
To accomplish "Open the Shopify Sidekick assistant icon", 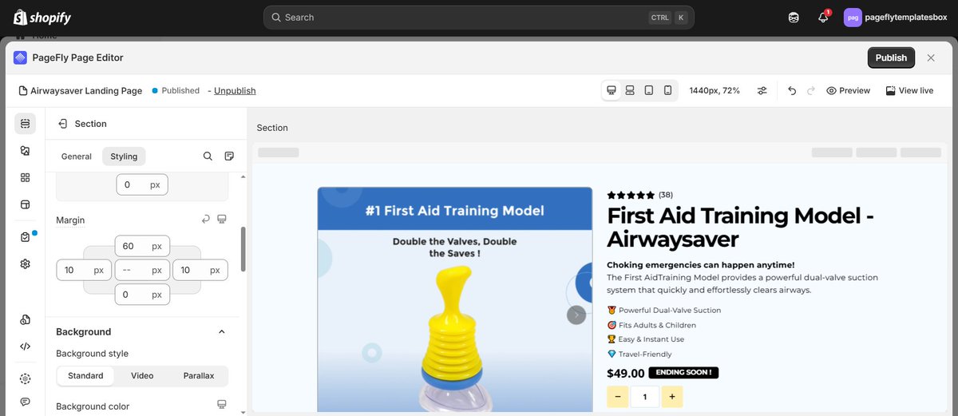I will (x=794, y=17).
